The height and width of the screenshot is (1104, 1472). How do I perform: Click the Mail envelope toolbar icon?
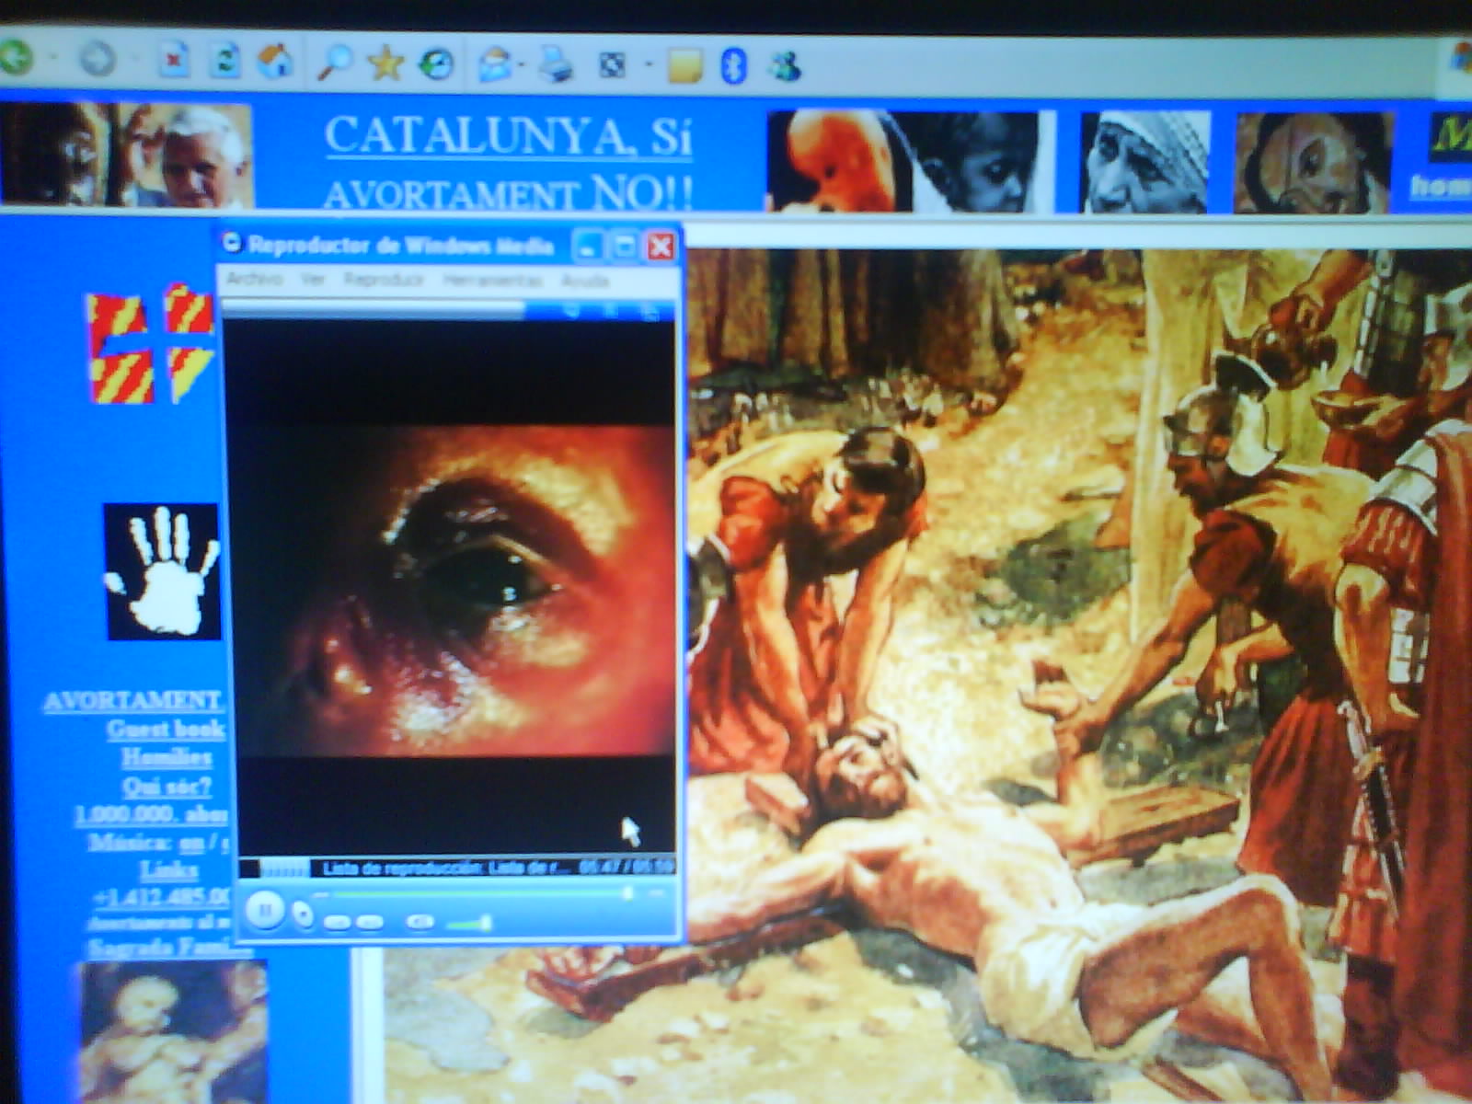495,64
